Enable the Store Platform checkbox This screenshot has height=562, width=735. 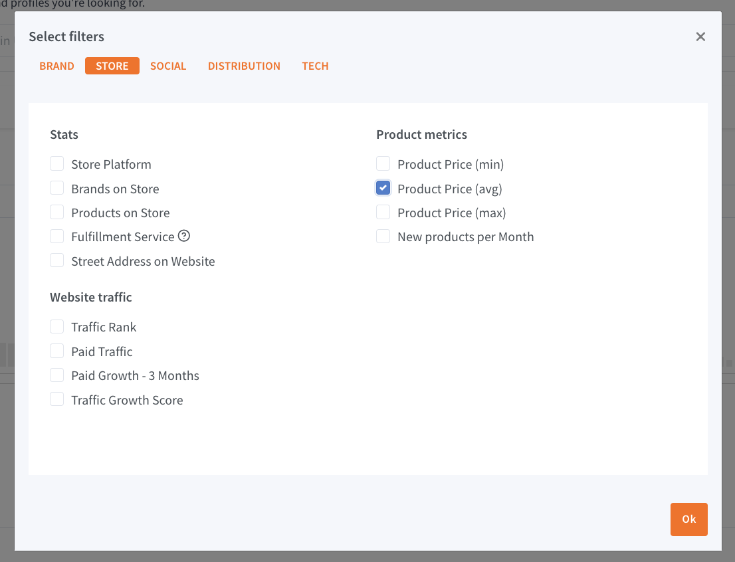pos(57,164)
